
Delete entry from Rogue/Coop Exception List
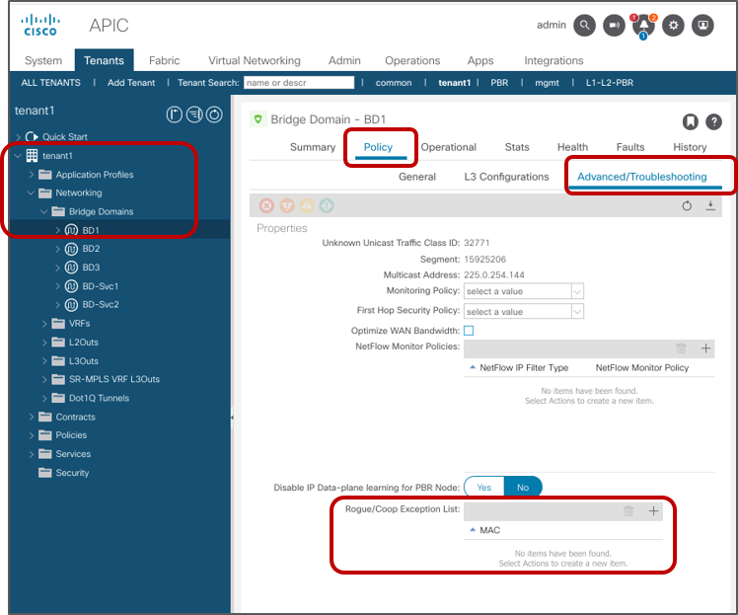click(x=628, y=511)
